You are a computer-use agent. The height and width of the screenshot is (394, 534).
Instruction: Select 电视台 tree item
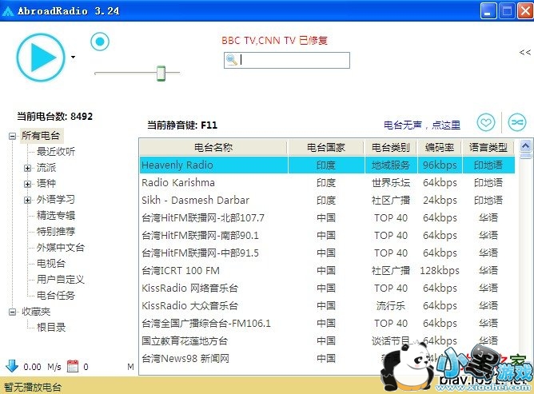coord(51,264)
